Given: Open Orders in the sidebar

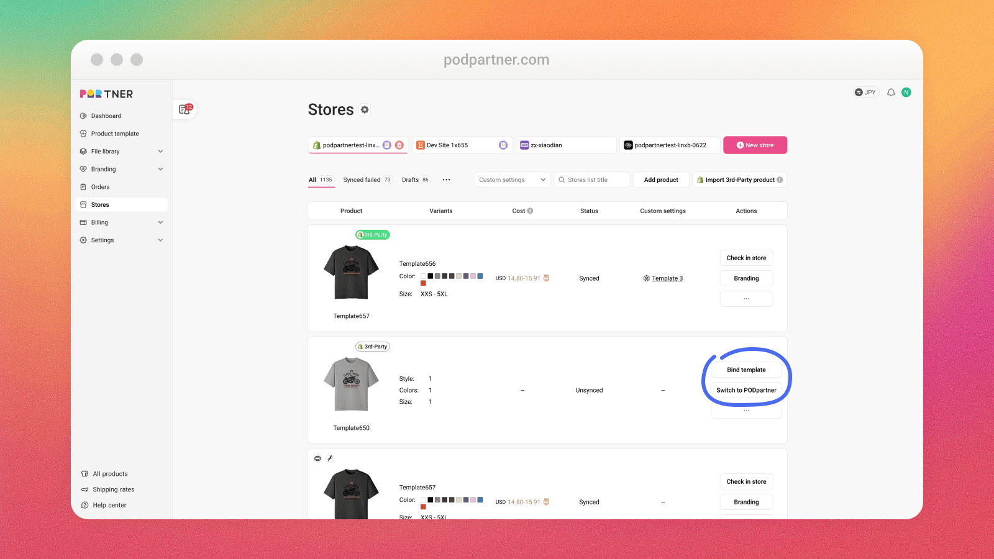Looking at the screenshot, I should 122,187.
